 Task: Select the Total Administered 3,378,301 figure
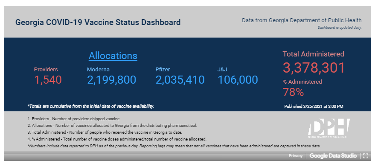tap(314, 68)
